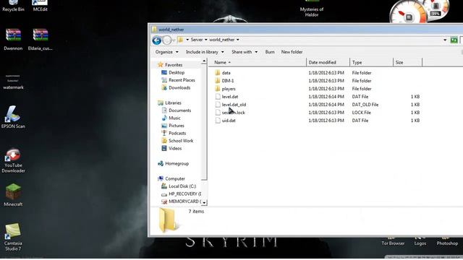This screenshot has width=463, height=260.
Task: Launch MCEdit from the desktop
Action: 41,6
